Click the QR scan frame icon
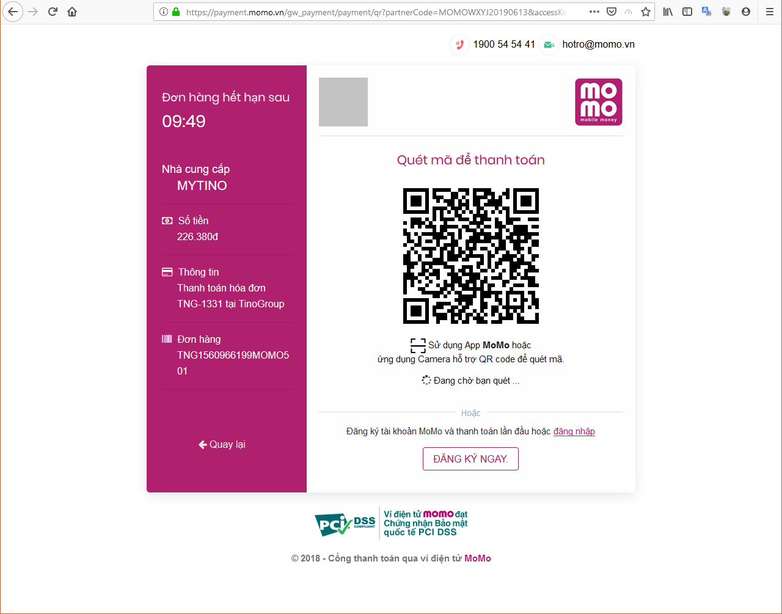 418,346
